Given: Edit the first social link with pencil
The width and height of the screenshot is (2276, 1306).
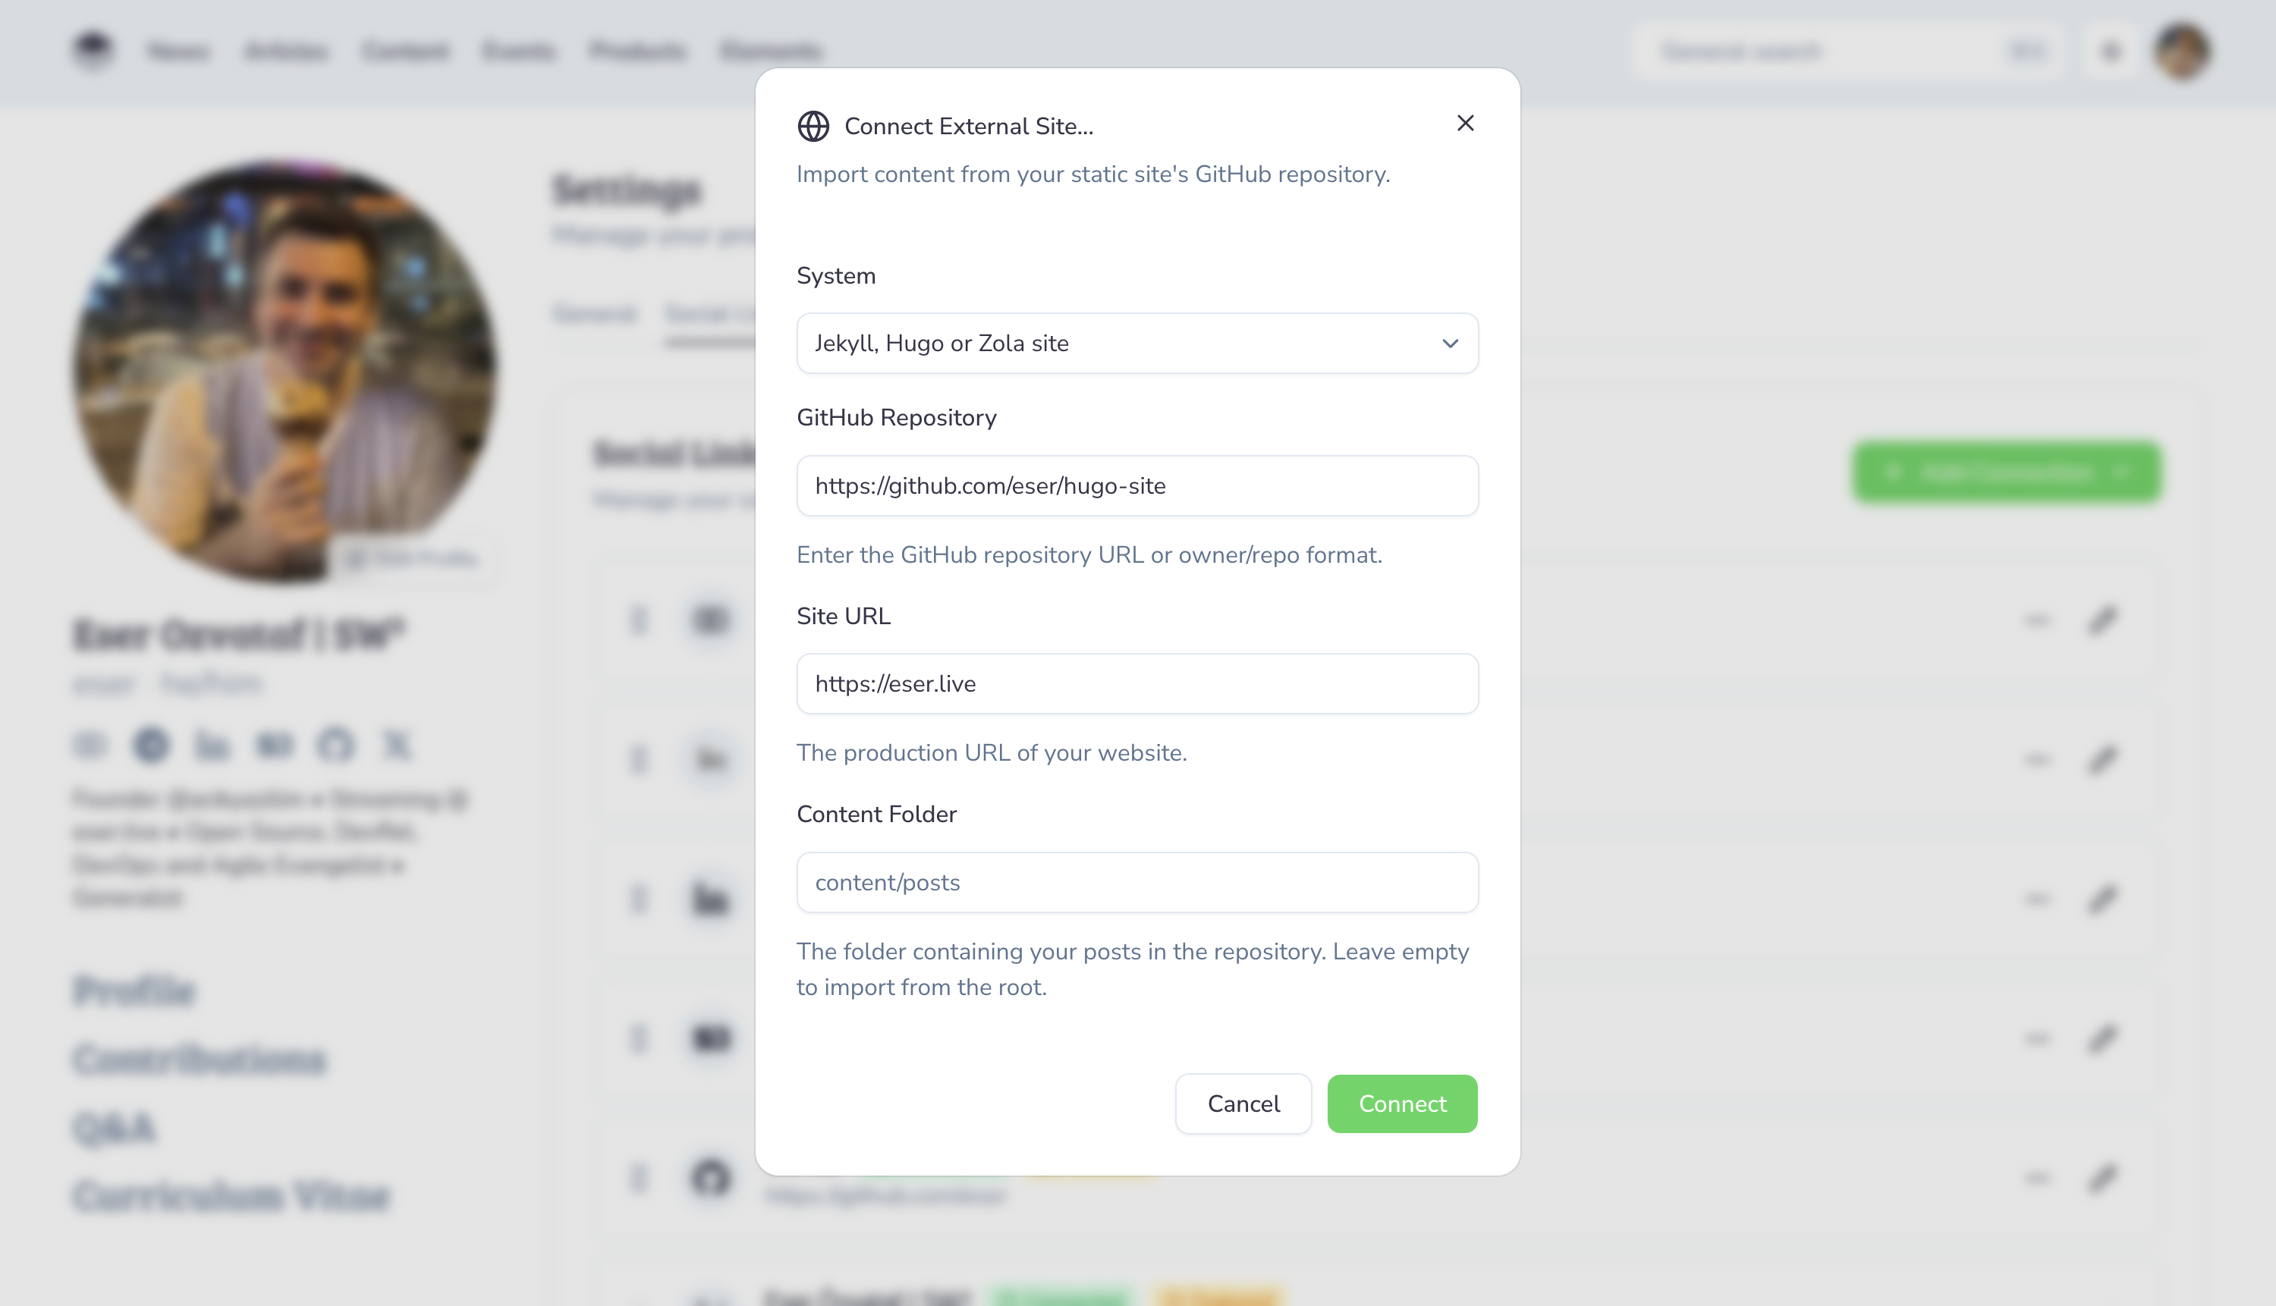Looking at the screenshot, I should click(x=2102, y=620).
